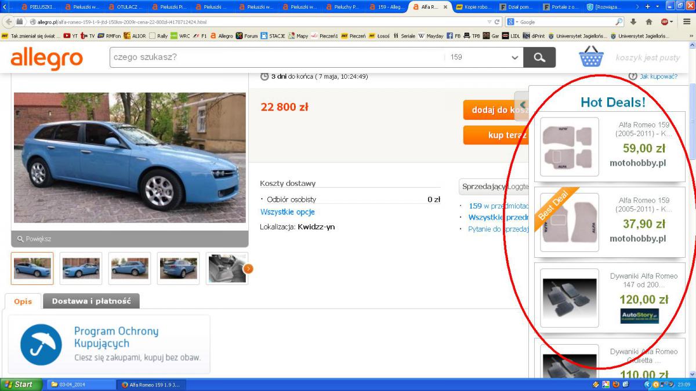The image size is (696, 391).
Task: Click the Adblock Plus toolbar icon
Action: click(666, 22)
